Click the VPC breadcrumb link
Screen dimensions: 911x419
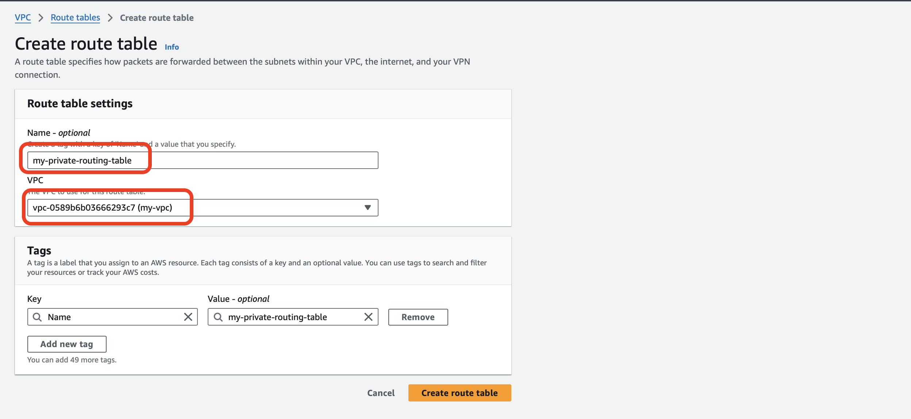[x=23, y=18]
